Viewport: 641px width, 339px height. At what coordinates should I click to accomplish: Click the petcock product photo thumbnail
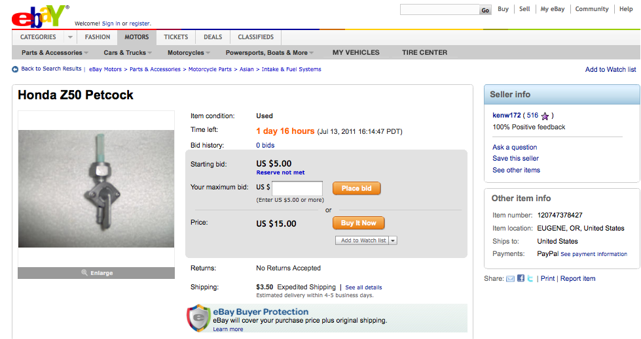(x=96, y=189)
